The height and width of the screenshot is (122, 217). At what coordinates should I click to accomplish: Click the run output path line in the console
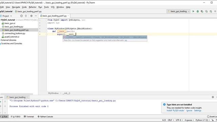(62, 101)
